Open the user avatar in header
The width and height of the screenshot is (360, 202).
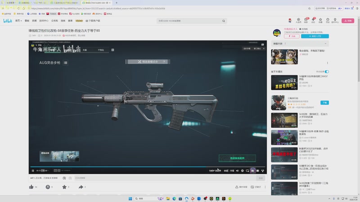(290, 21)
